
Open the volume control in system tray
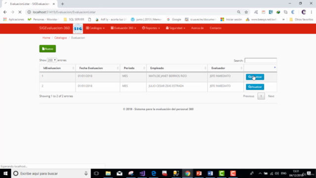click(277, 174)
